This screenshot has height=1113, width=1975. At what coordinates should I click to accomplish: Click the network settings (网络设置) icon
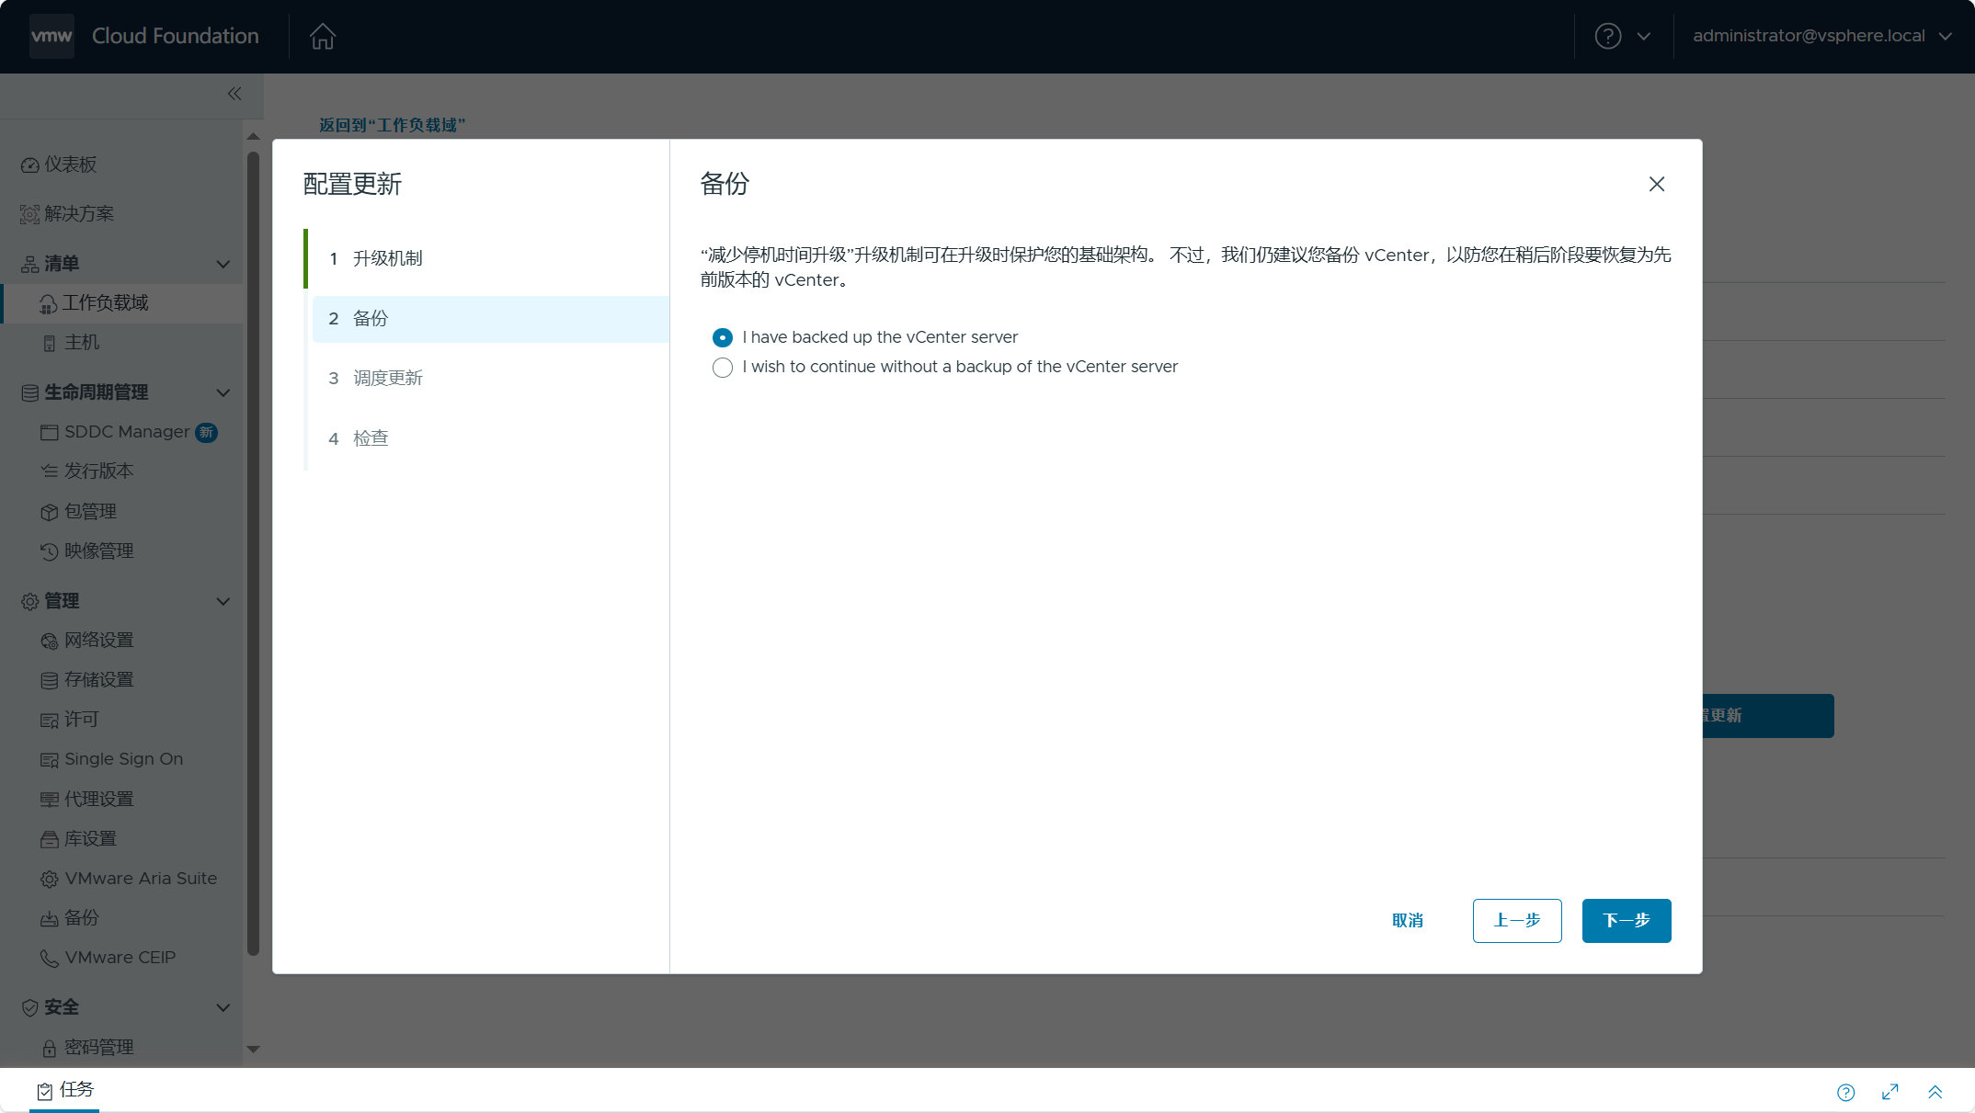pos(50,642)
